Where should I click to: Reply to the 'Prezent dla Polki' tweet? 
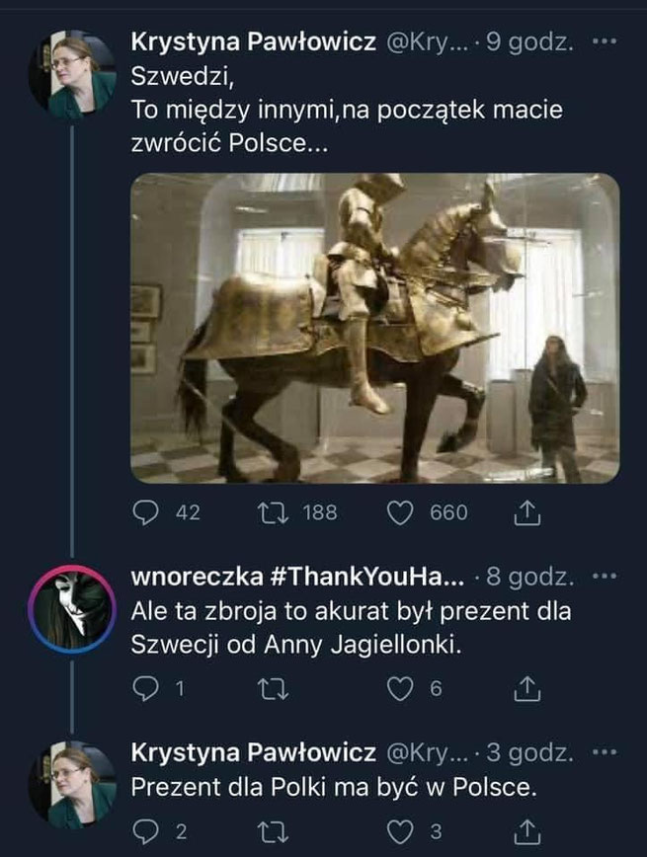coord(145,833)
